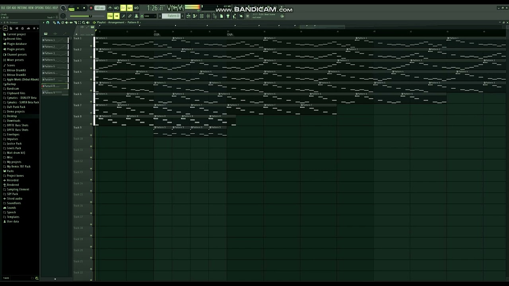Select the Draw pencil tool in Playlist

tap(54, 22)
